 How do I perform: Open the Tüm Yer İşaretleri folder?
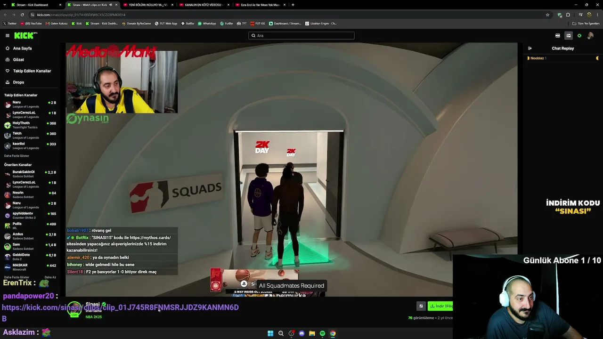coord(586,24)
